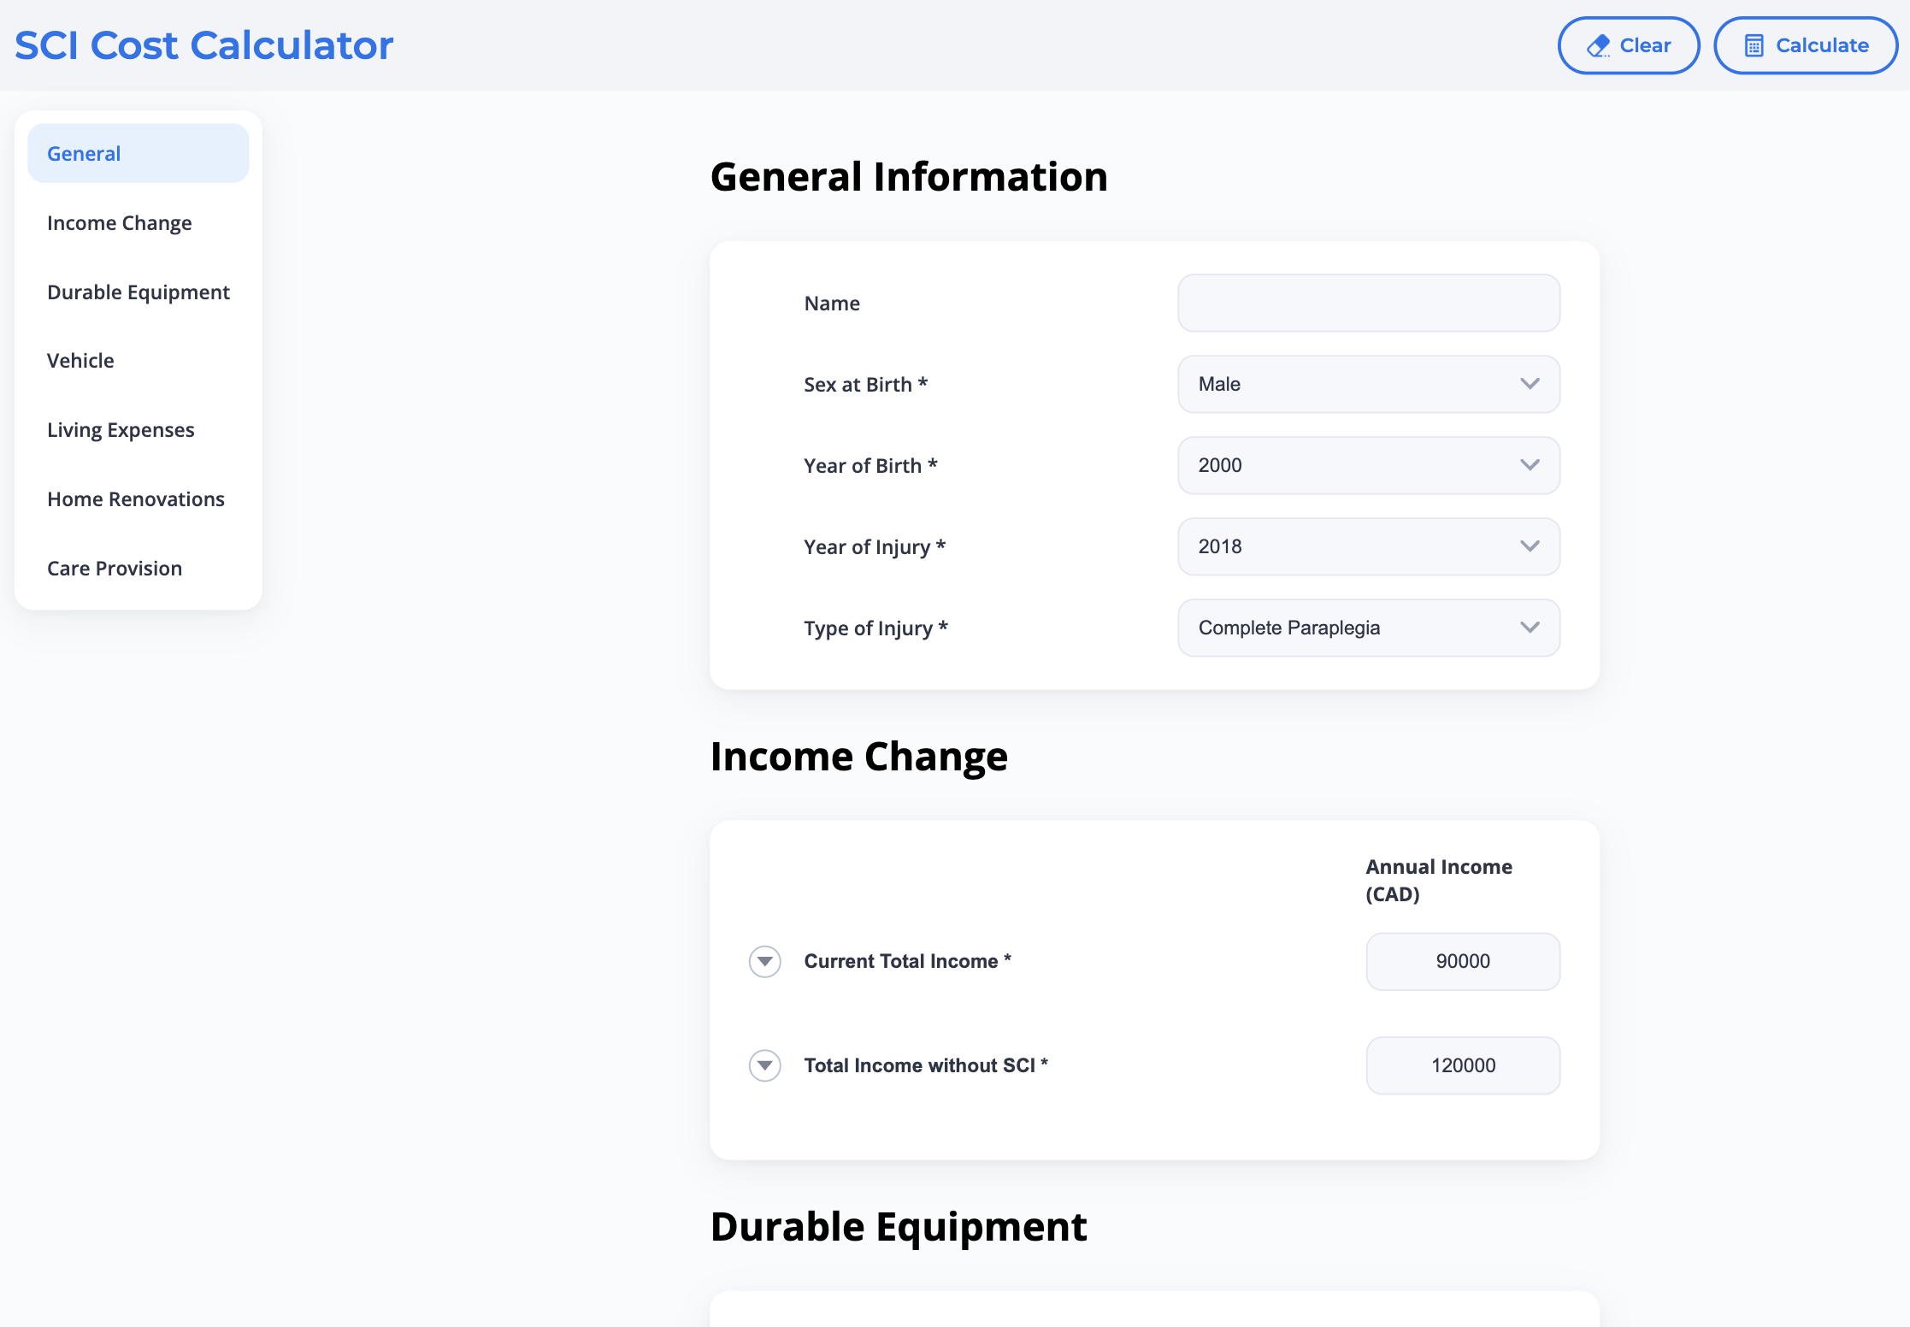Viewport: 1910px width, 1327px height.
Task: Click the Income Change section heading
Action: [x=859, y=757]
